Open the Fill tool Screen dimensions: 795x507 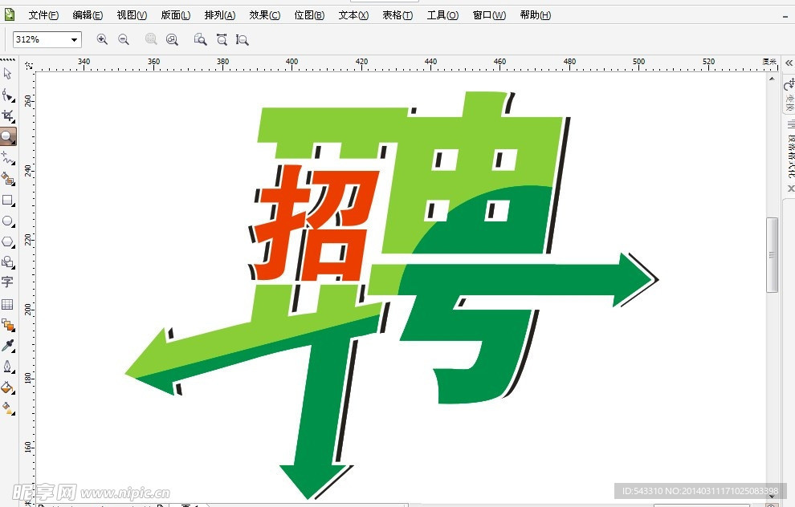tap(9, 388)
